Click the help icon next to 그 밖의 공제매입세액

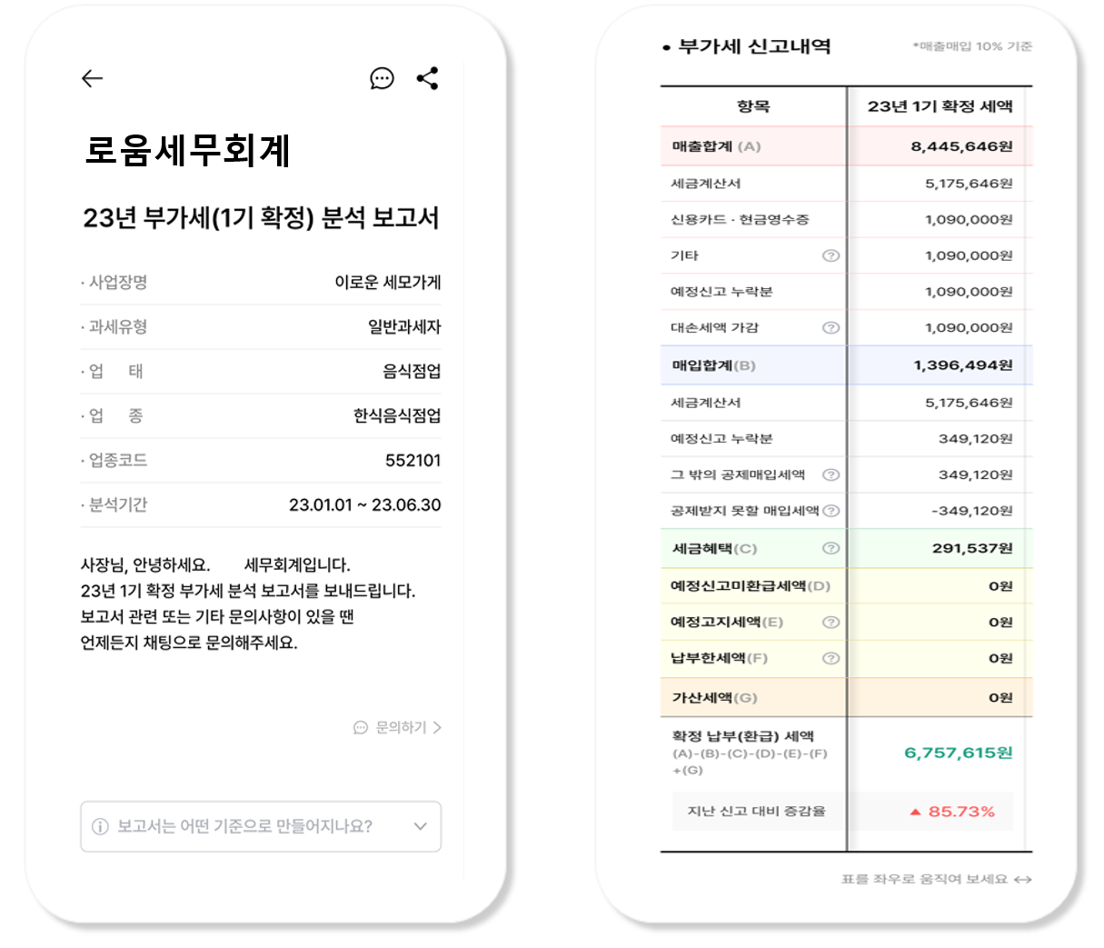[830, 475]
